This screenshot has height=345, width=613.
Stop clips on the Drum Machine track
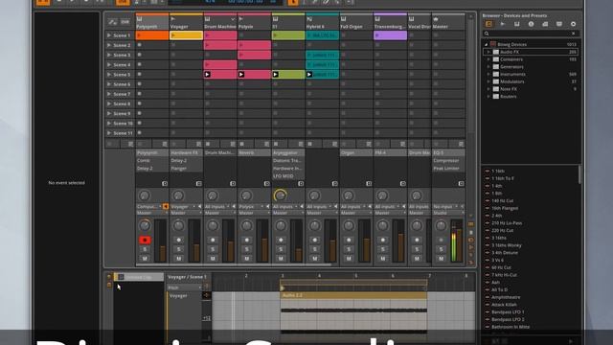pos(208,144)
